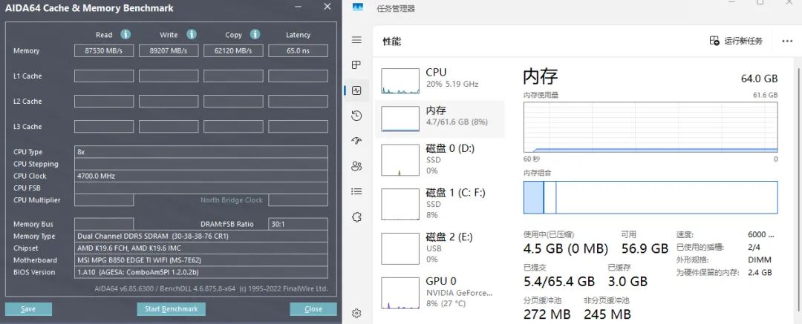
Task: Open the Details list icon in sidebar
Action: click(356, 191)
